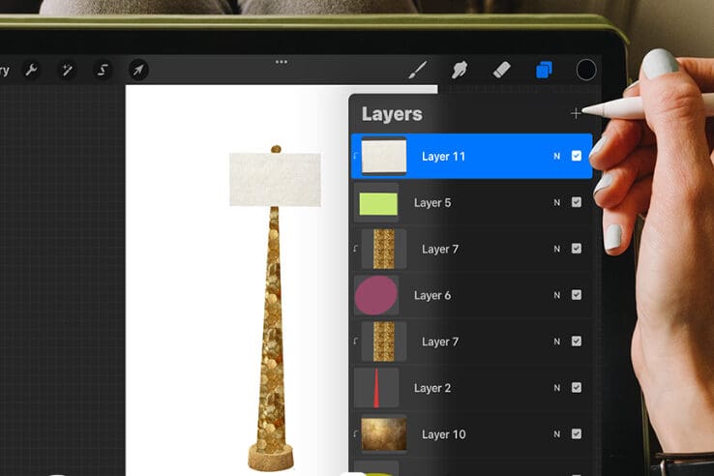Open blend mode N for Layer 7 below Layer 6
This screenshot has width=714, height=476.
point(557,342)
